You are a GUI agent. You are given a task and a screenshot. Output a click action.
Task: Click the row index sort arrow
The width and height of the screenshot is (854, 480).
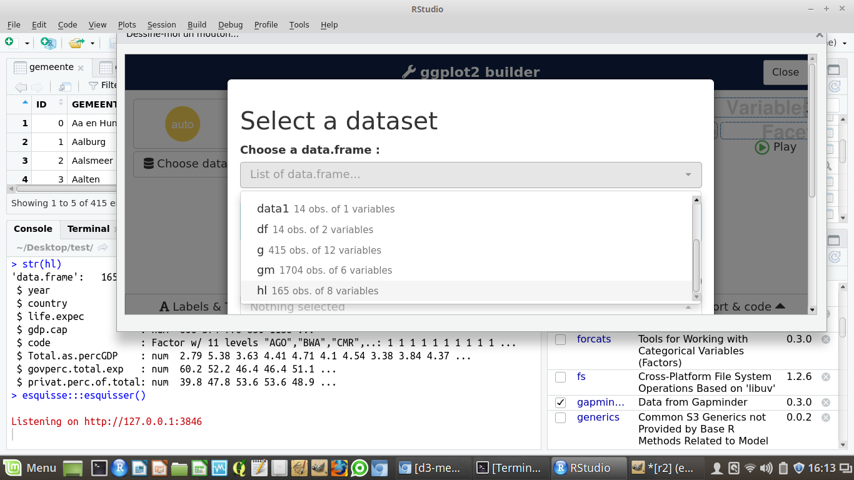(25, 102)
